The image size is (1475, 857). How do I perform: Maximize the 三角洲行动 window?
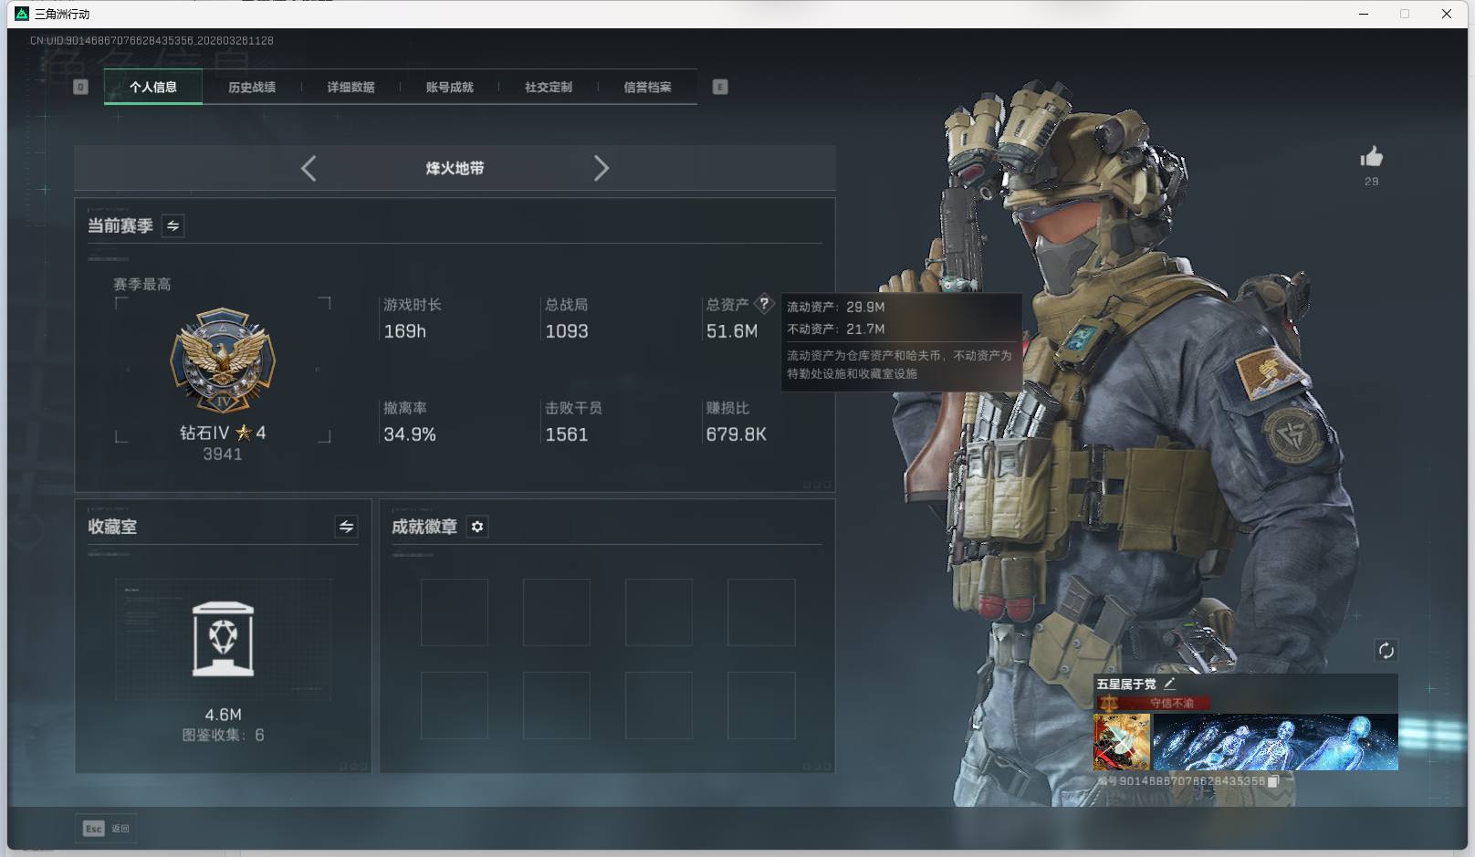tap(1405, 14)
